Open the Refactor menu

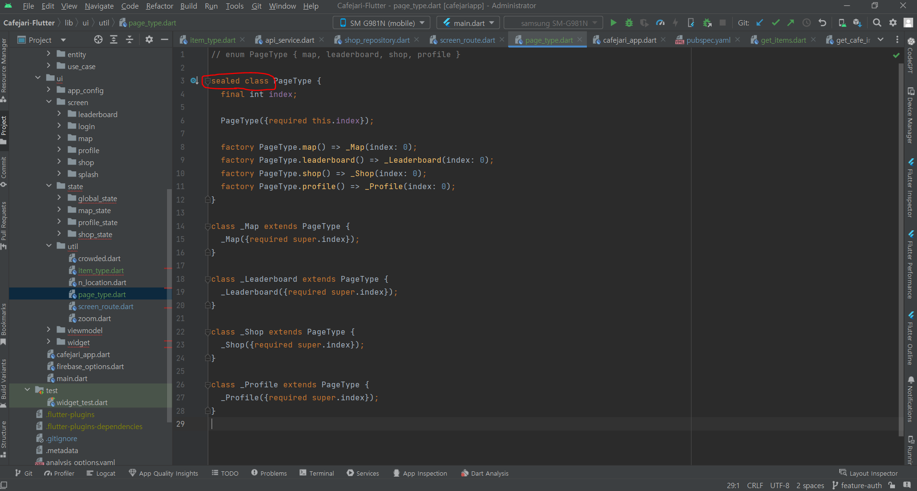(x=159, y=6)
